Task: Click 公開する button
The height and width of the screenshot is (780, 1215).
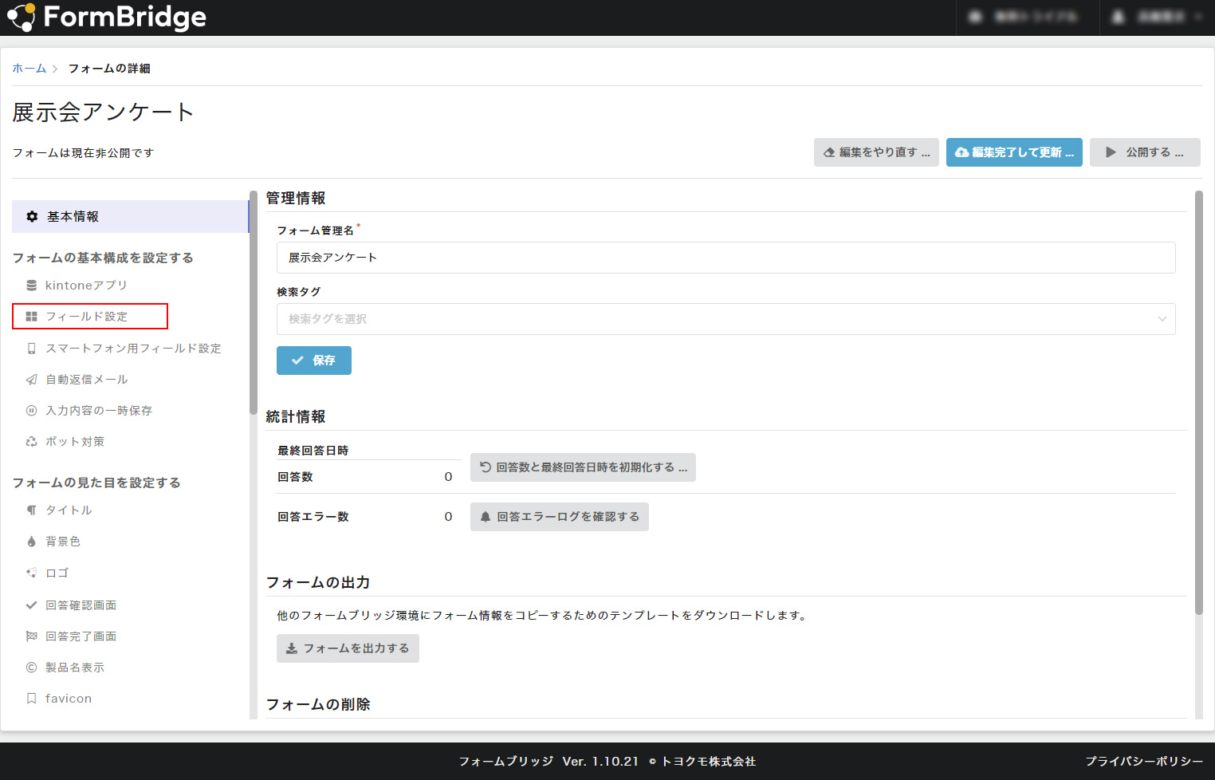Action: tap(1145, 152)
